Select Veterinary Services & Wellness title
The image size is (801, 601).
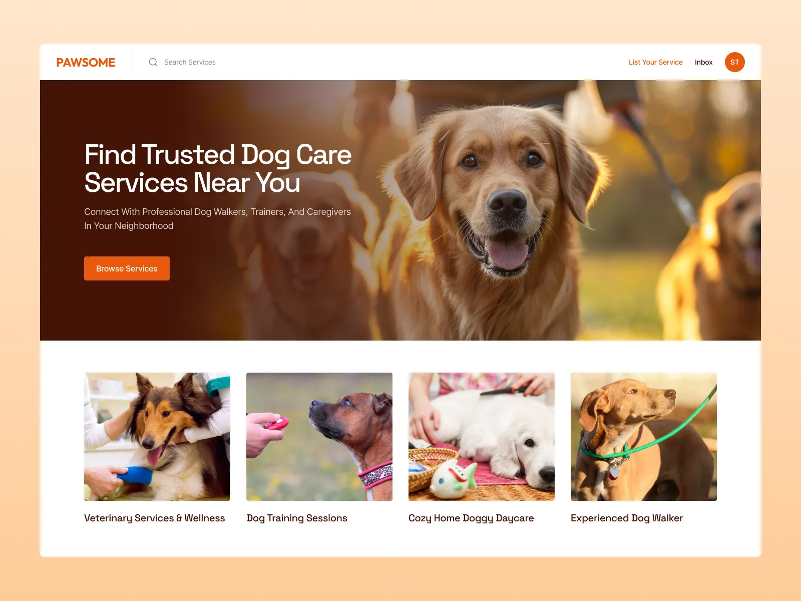(154, 518)
